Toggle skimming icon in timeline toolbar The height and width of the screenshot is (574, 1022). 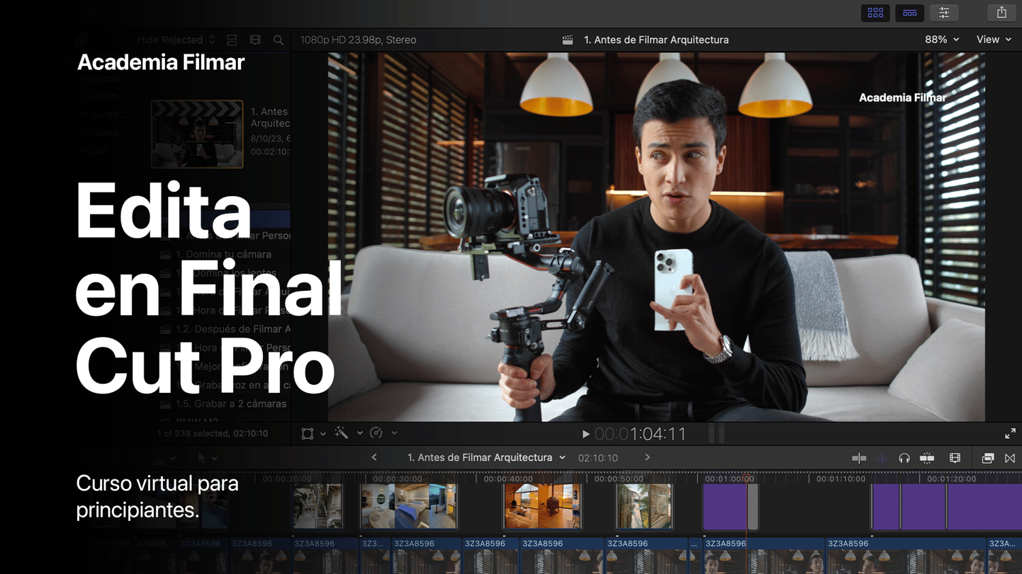click(x=859, y=458)
